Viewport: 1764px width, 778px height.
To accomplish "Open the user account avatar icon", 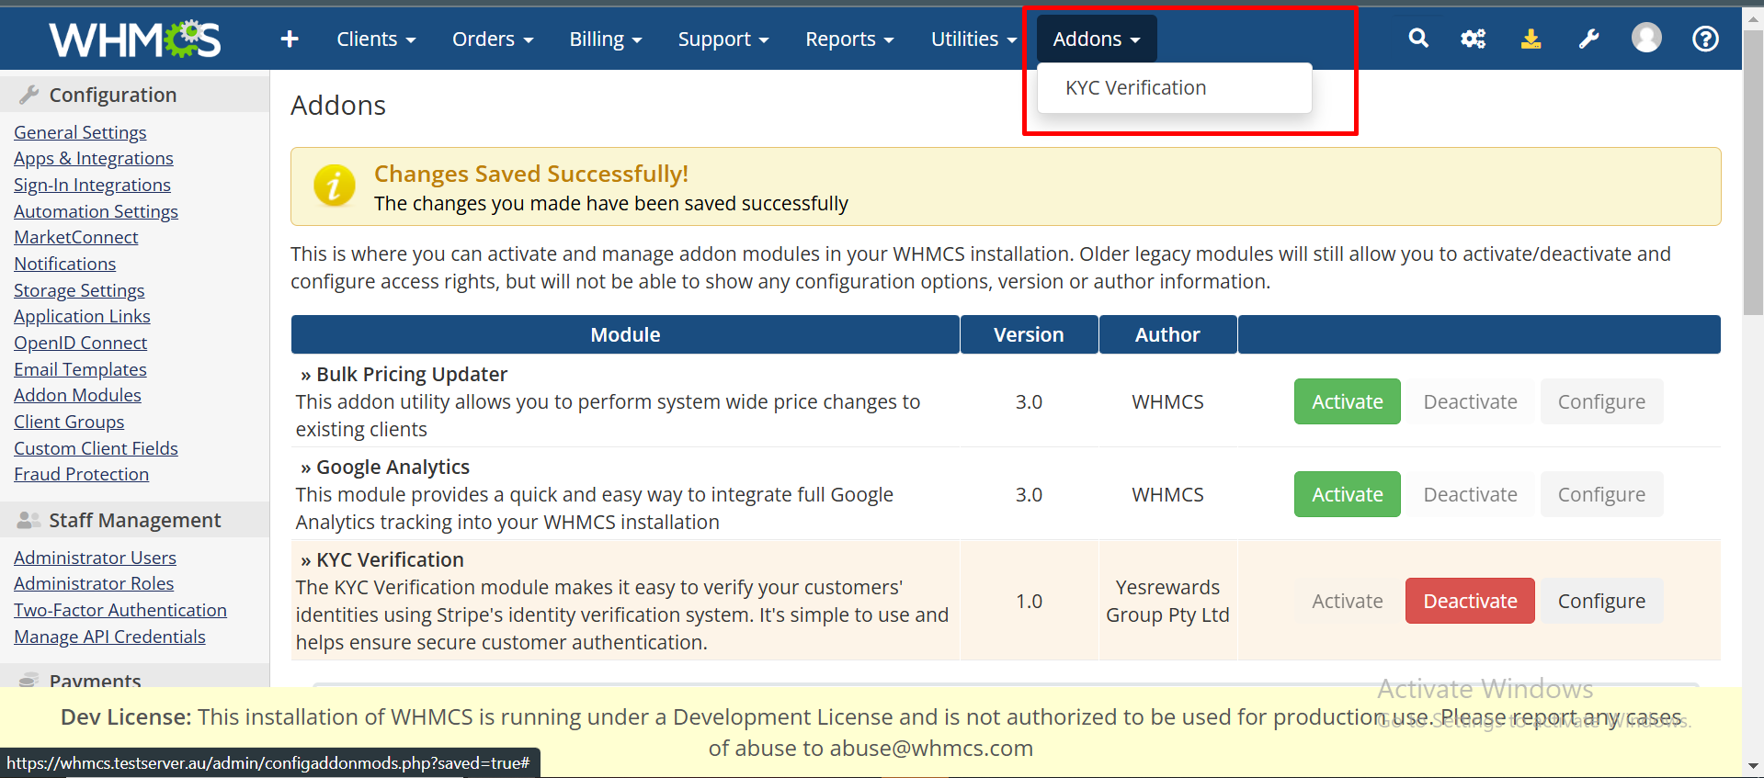I will [x=1646, y=38].
